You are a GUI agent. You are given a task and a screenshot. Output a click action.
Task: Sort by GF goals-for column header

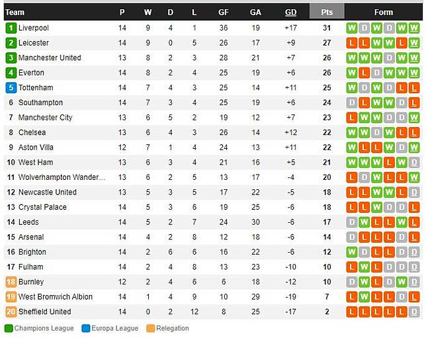pos(224,12)
